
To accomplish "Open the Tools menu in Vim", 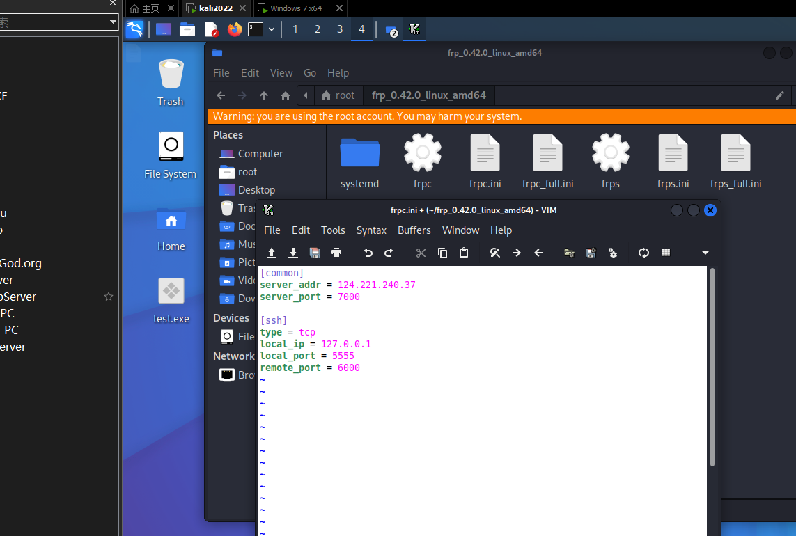I will point(333,230).
